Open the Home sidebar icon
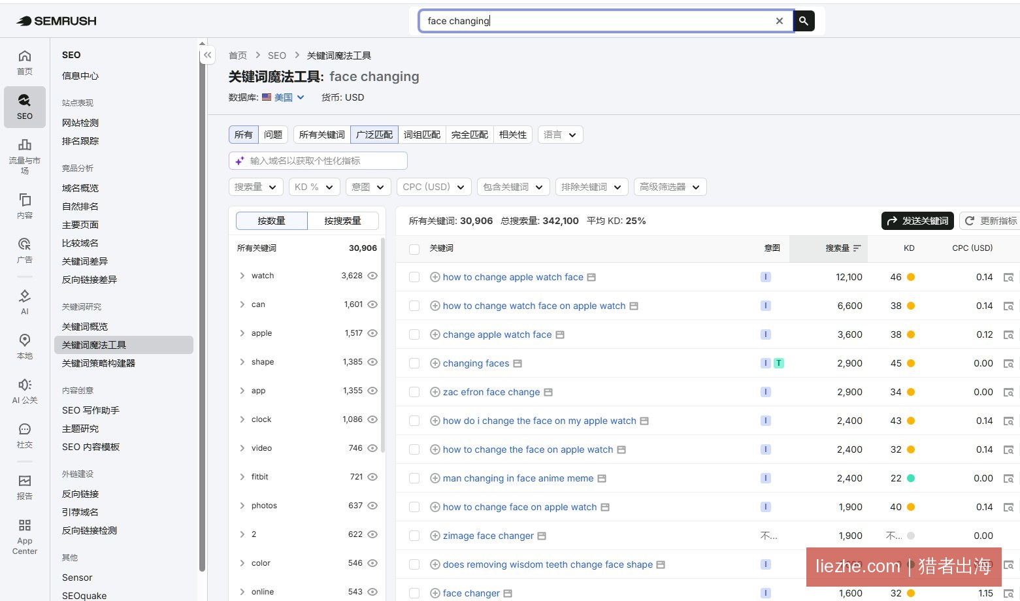1020x601 pixels. click(x=25, y=63)
